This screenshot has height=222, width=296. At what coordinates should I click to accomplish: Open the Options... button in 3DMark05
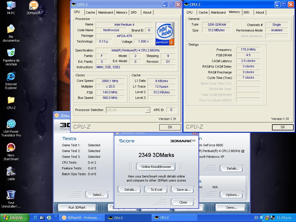[x=232, y=195]
